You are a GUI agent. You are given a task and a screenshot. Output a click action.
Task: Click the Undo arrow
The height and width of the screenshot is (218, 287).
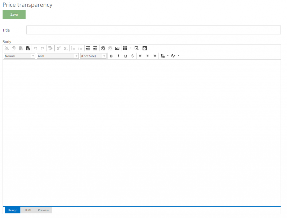(x=36, y=48)
